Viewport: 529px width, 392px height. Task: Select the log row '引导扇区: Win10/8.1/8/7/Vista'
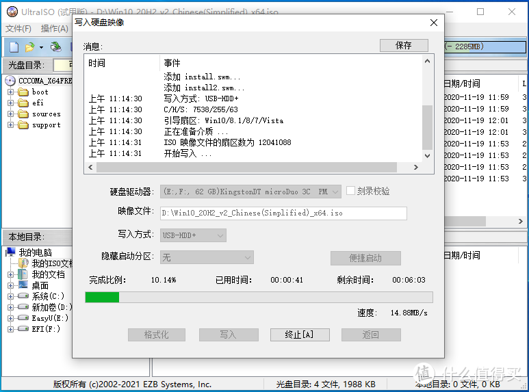[253, 120]
